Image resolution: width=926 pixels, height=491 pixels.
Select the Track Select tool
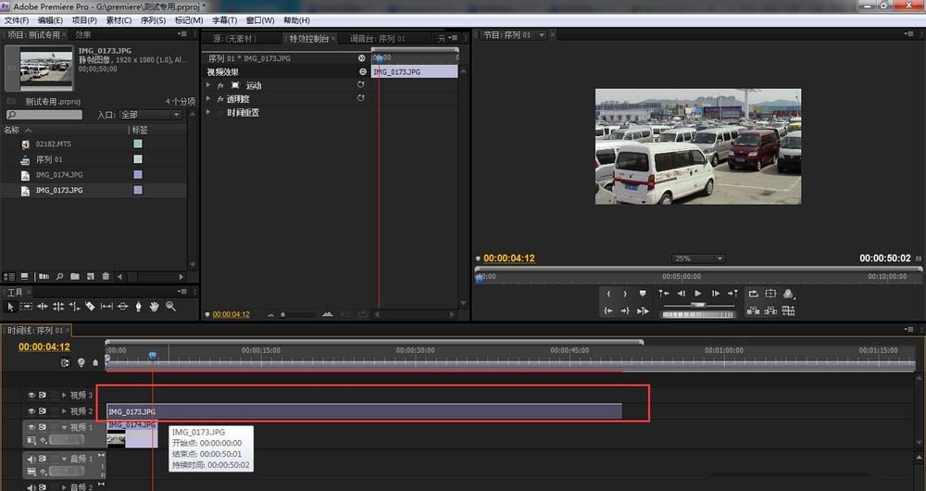point(27,306)
